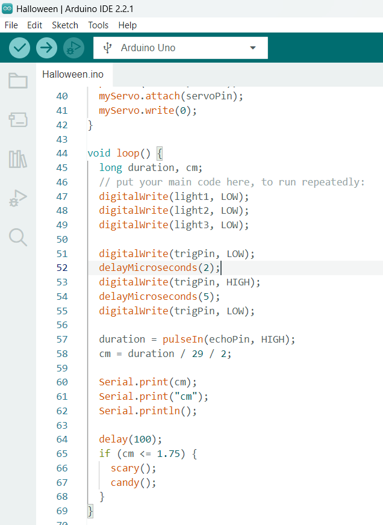This screenshot has width=383, height=525.
Task: Open the Debug panel sidebar icon
Action: 18,198
